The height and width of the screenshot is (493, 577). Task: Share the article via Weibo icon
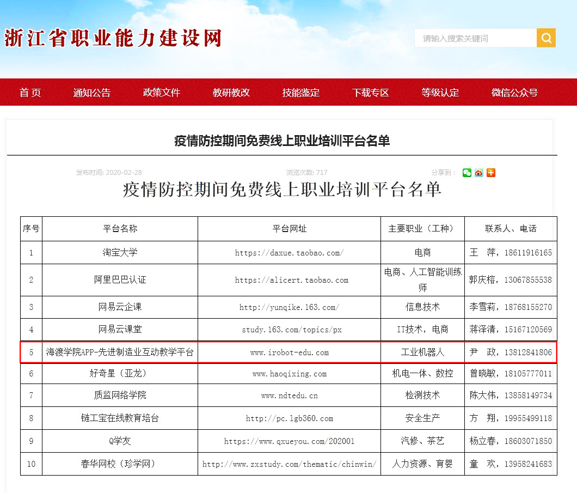[479, 173]
